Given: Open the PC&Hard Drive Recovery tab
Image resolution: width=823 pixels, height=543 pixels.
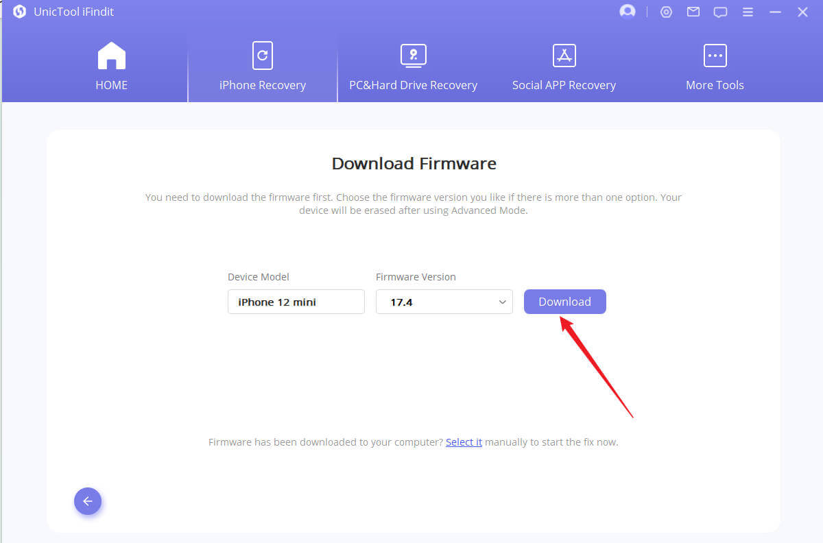Looking at the screenshot, I should point(413,68).
